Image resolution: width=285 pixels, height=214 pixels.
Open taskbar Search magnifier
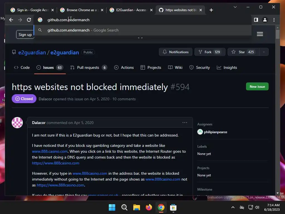[x=124, y=207]
